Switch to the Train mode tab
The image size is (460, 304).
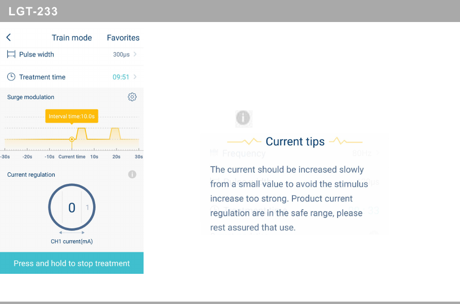click(72, 38)
